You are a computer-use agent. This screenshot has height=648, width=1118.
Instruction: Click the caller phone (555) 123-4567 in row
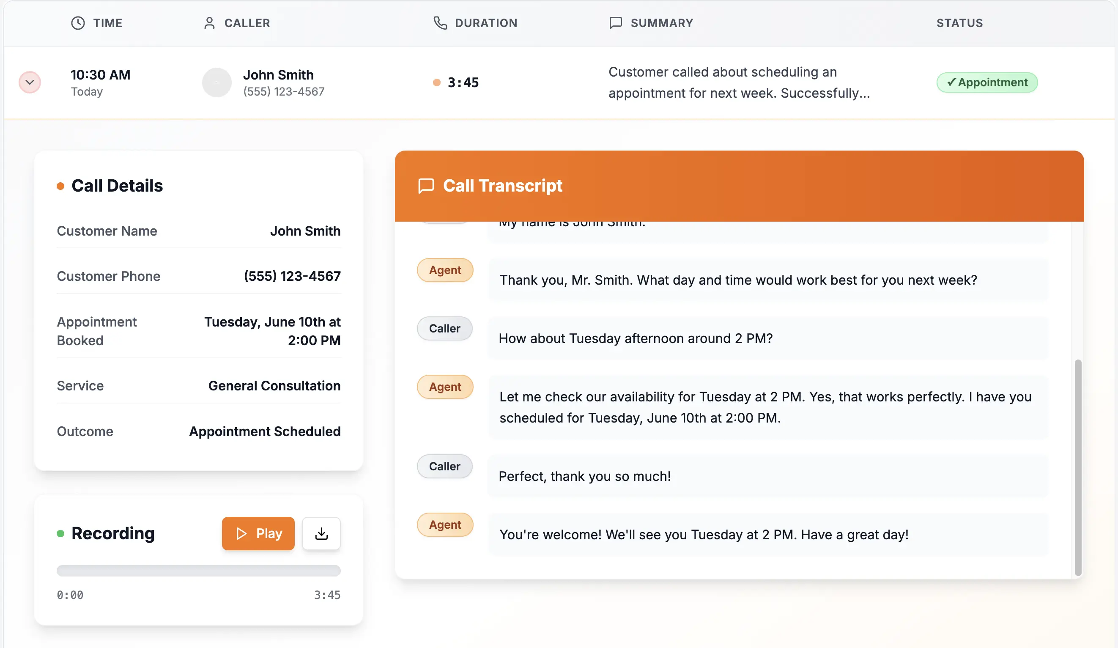pos(284,91)
